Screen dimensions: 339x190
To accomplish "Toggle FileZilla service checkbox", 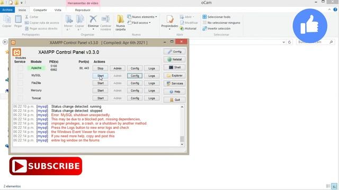I will [x=20, y=83].
